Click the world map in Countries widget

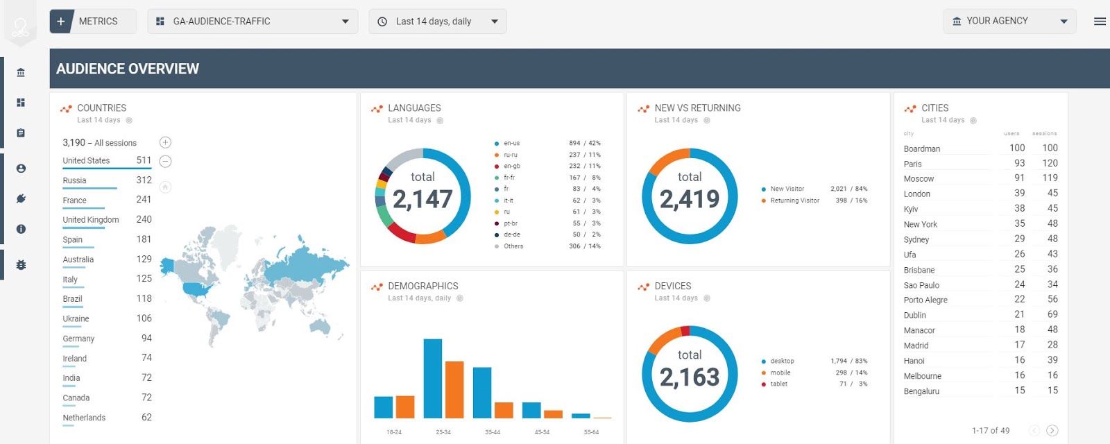point(254,284)
